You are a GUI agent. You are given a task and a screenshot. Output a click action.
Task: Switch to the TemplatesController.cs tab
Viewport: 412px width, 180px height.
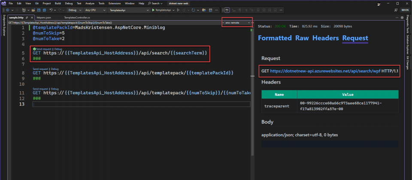(x=77, y=17)
